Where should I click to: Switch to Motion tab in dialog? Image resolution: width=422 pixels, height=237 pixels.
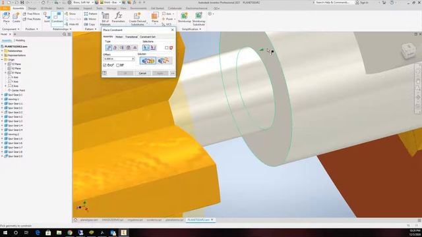click(x=119, y=37)
